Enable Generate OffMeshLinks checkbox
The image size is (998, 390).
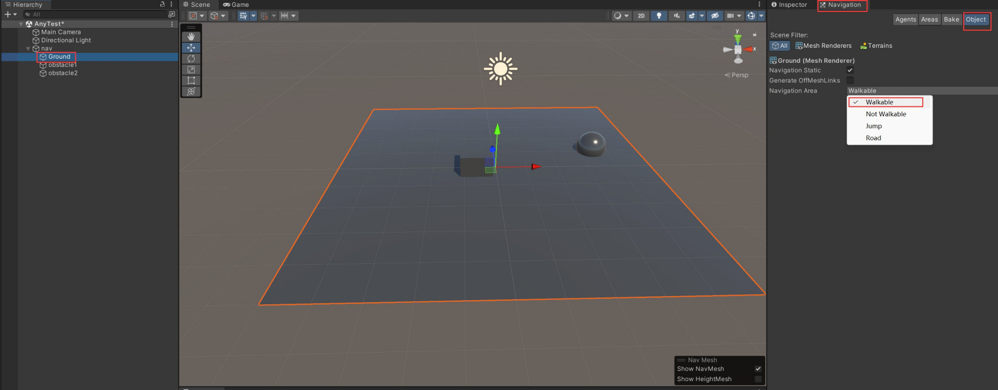850,80
